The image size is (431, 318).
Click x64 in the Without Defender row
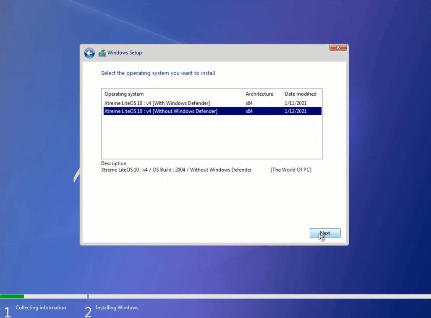[249, 111]
